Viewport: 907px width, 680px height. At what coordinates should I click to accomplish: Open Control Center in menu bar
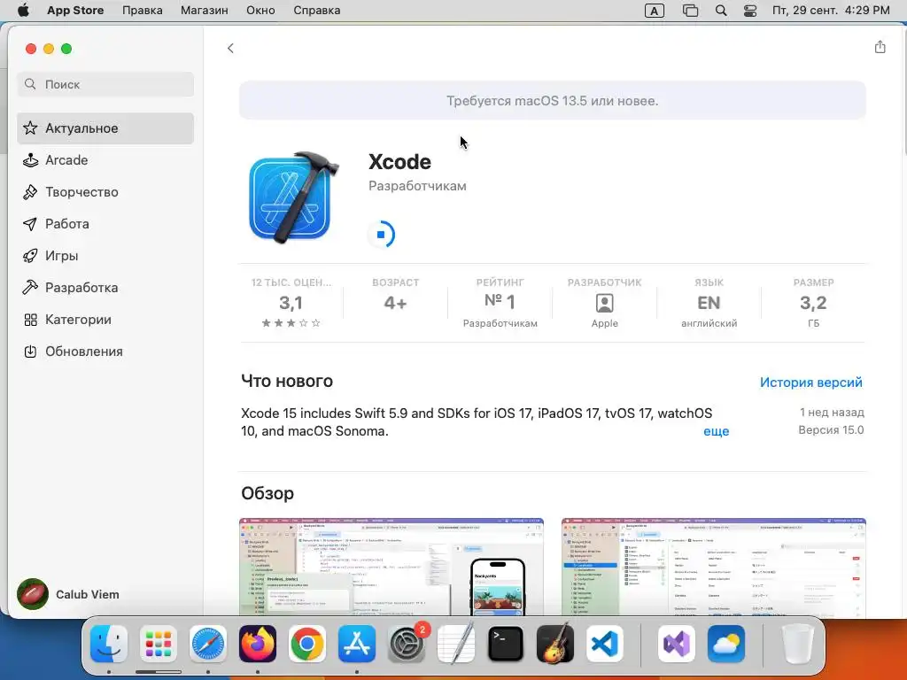click(x=750, y=11)
